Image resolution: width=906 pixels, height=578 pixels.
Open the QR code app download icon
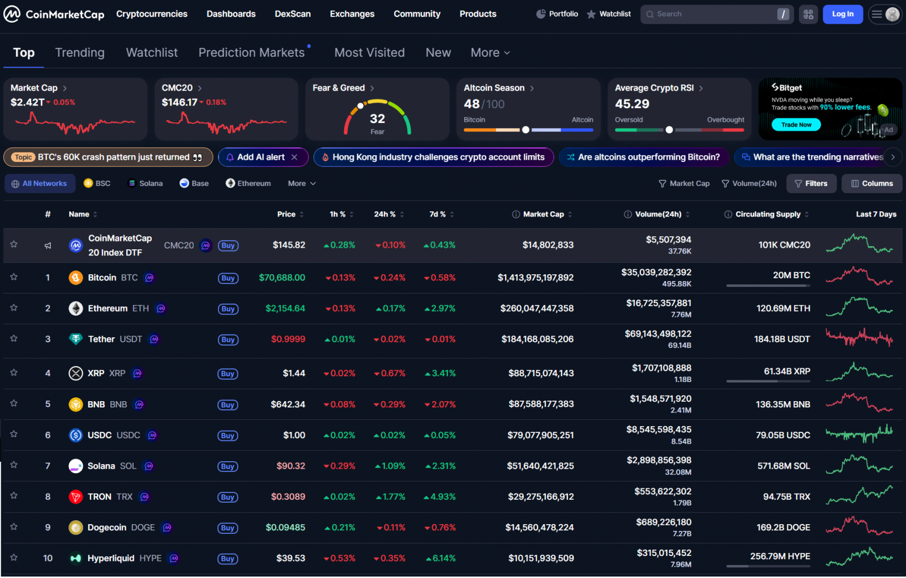808,14
